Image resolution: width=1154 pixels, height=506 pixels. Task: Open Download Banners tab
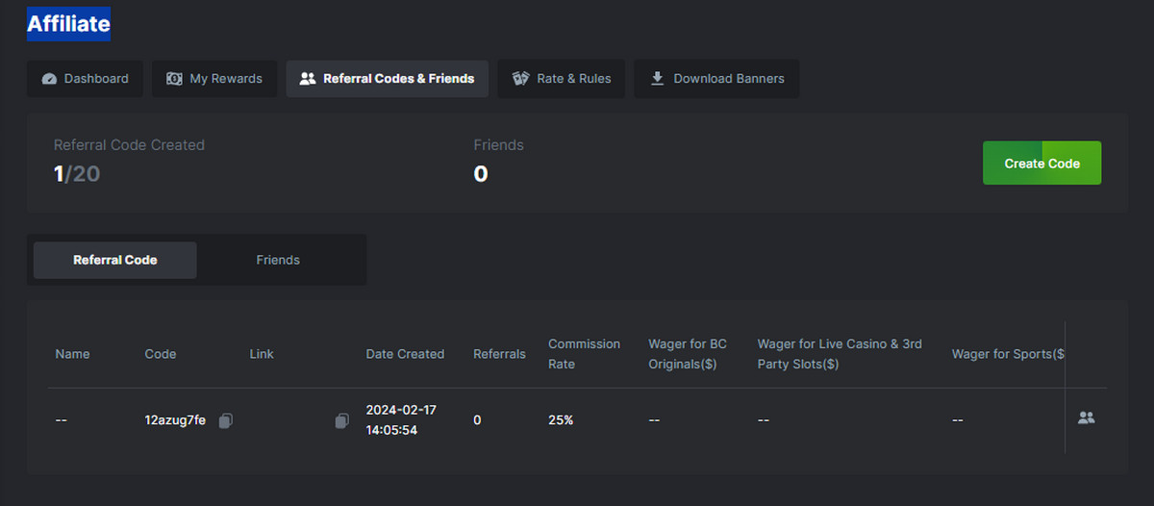716,79
